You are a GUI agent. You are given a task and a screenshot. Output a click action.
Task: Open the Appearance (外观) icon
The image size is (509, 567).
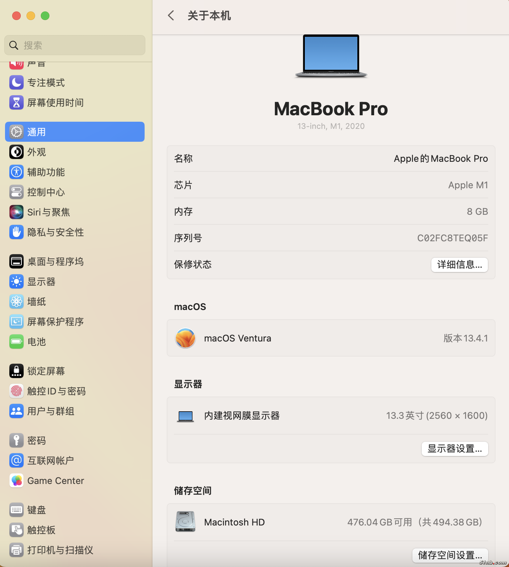tap(16, 152)
